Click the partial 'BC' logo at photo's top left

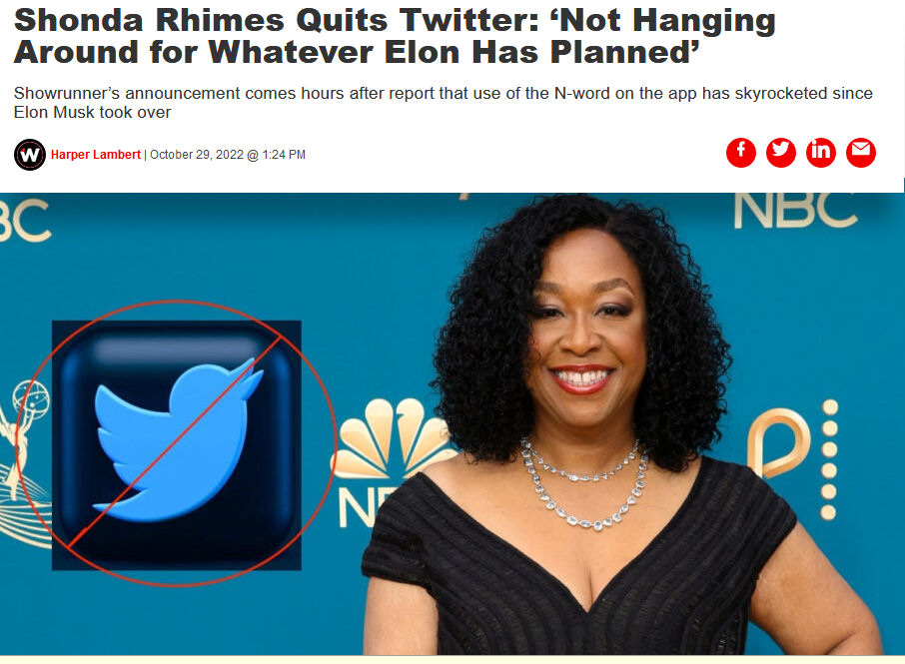[25, 220]
